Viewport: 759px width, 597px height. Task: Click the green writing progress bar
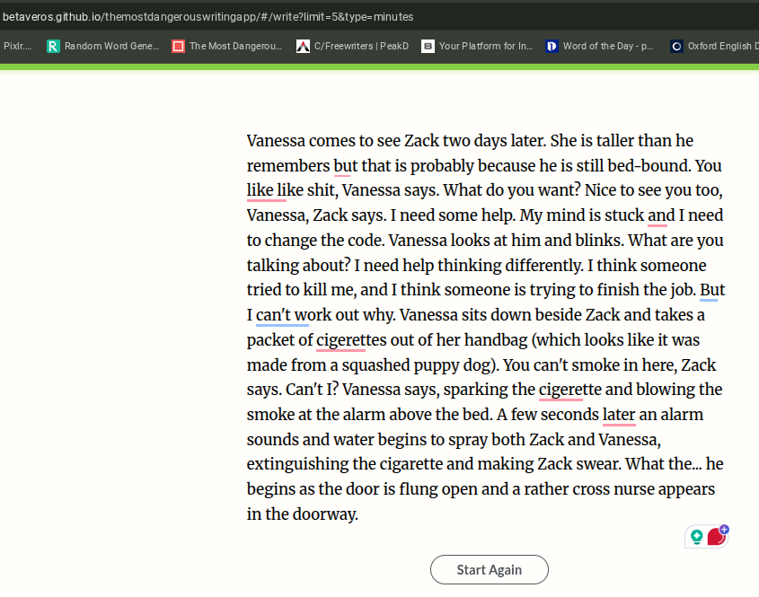379,66
